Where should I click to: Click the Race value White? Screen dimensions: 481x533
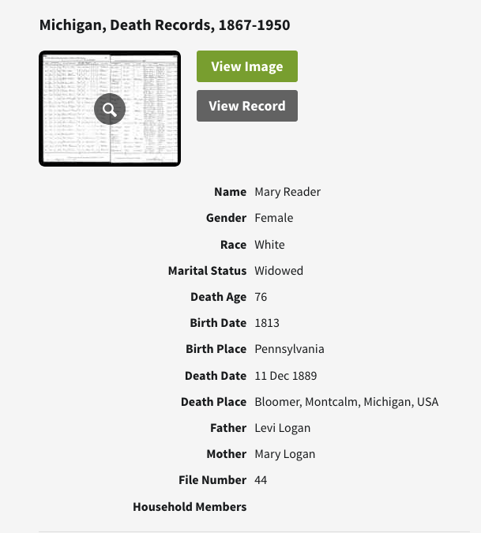[x=269, y=245]
